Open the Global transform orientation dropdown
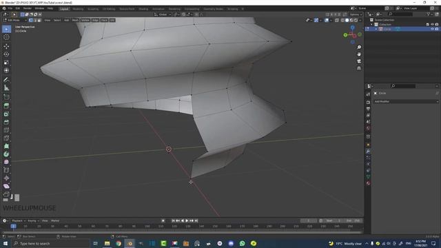Viewport: 441px width, 248px height. point(163,14)
